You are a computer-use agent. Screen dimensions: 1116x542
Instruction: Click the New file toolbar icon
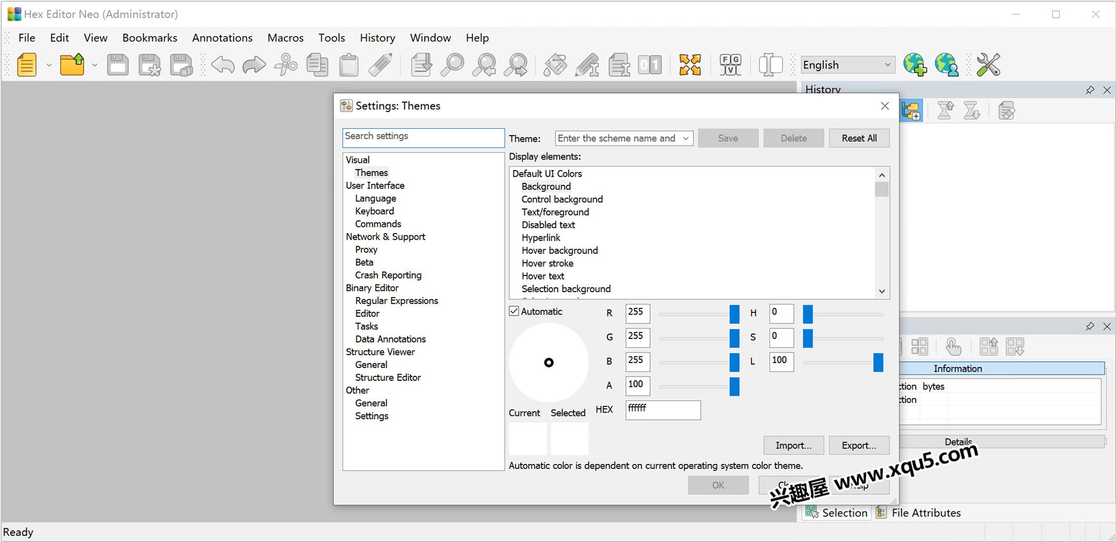[26, 65]
